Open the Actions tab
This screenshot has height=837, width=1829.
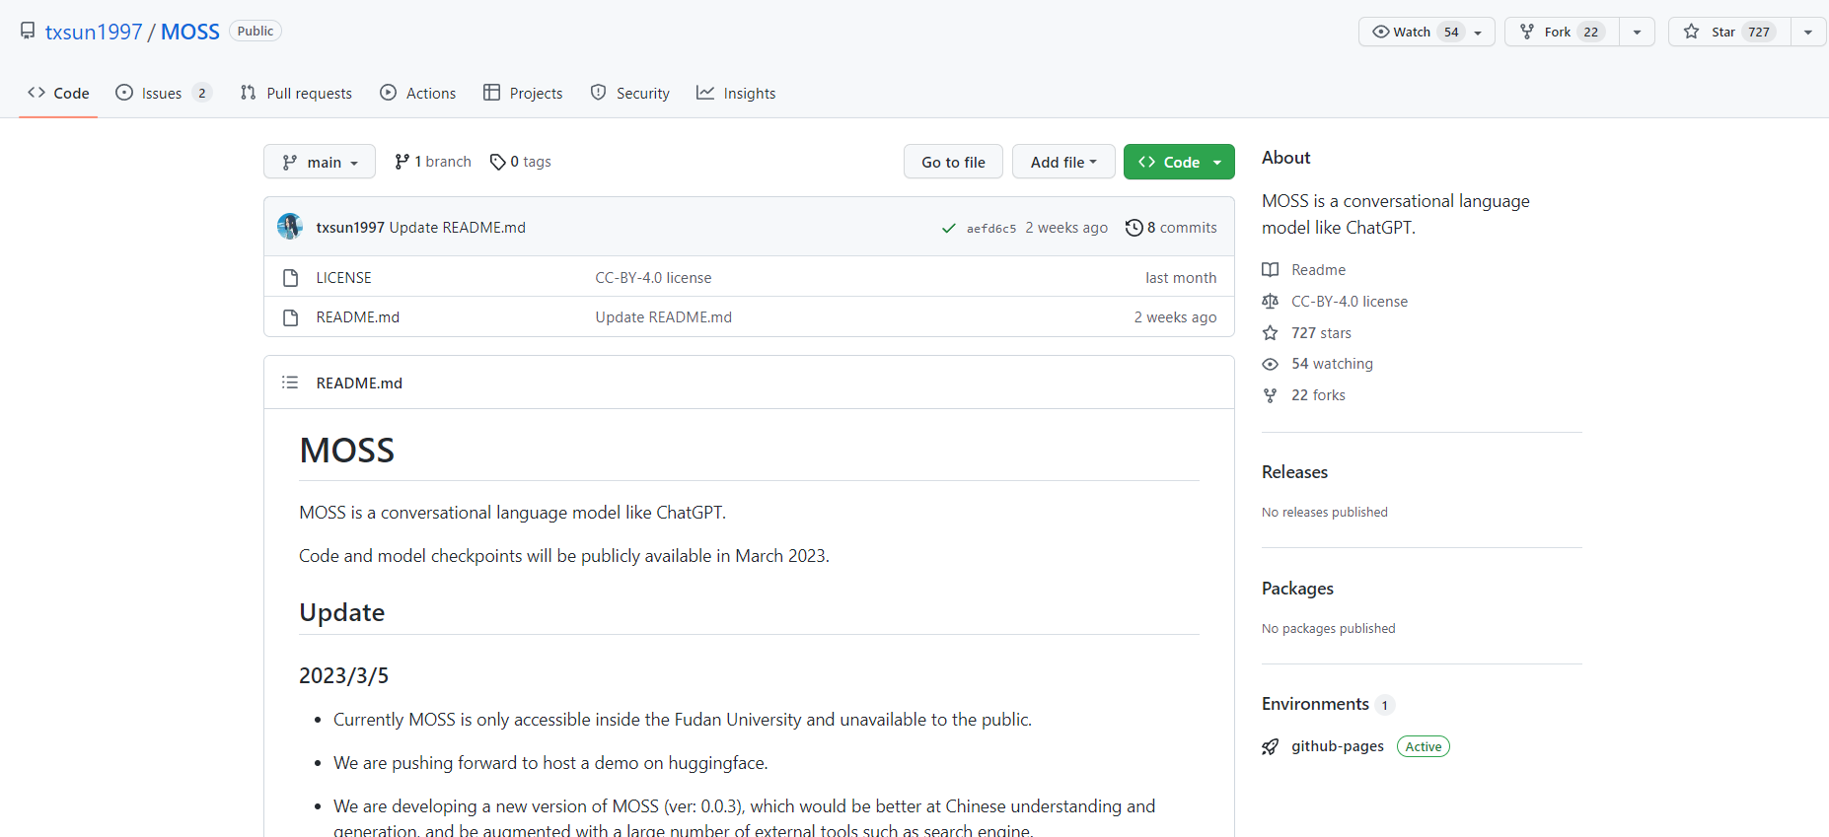pos(418,93)
